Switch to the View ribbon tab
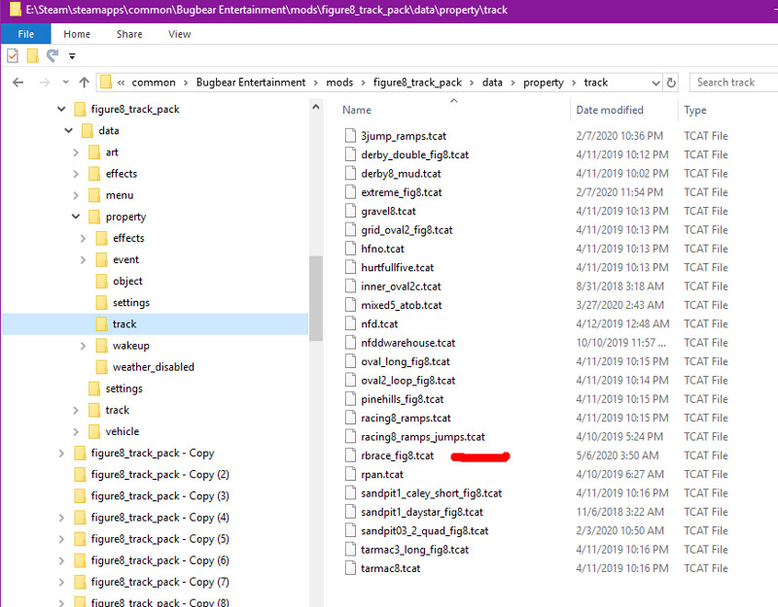Image resolution: width=778 pixels, height=607 pixels. pos(180,34)
